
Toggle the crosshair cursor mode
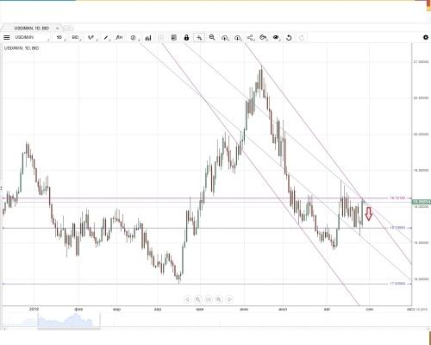click(x=199, y=38)
